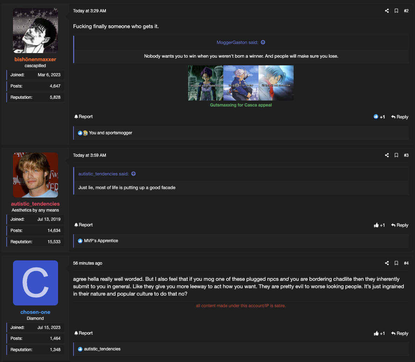Share post #2 via share icon
This screenshot has width=415, height=362.
tap(387, 11)
